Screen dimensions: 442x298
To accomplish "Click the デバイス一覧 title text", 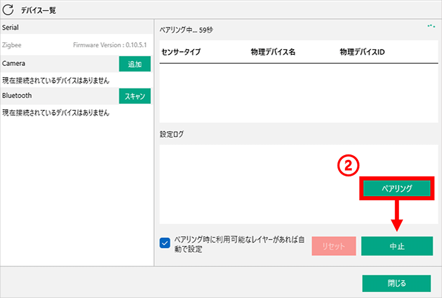I will coord(38,10).
